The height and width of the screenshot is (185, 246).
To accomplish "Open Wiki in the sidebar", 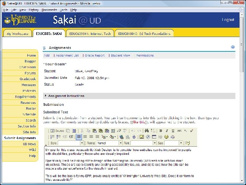I will pyautogui.click(x=32, y=150).
